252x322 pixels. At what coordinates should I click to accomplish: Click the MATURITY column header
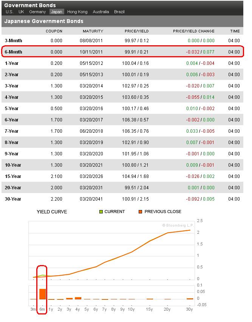click(93, 31)
